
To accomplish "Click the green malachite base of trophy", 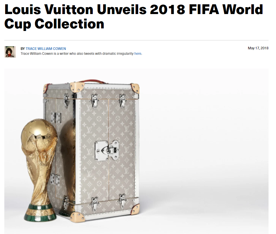I will coord(40,213).
